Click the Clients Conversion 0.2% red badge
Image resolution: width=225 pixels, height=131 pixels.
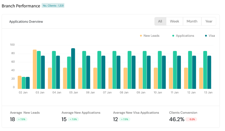(x=191, y=119)
